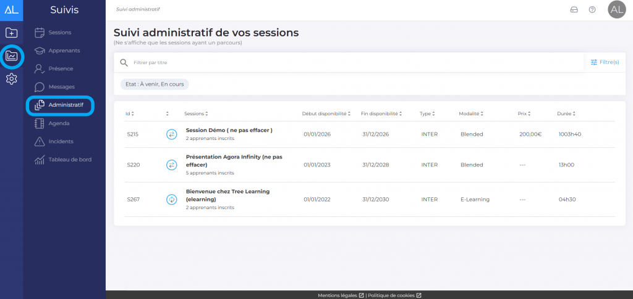The height and width of the screenshot is (299, 633).
Task: Open the help question mark icon
Action: pyautogui.click(x=592, y=10)
